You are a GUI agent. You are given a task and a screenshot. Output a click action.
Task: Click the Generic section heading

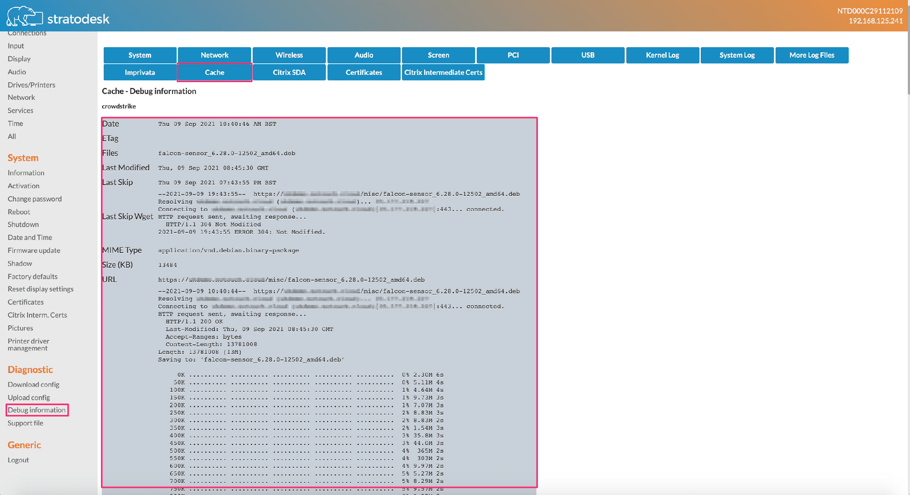pyautogui.click(x=24, y=445)
